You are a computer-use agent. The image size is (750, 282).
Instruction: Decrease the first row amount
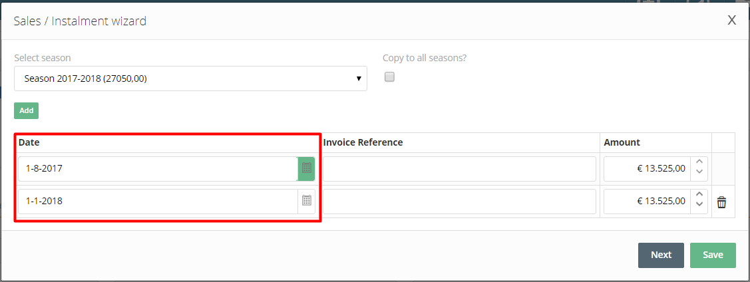coord(699,173)
